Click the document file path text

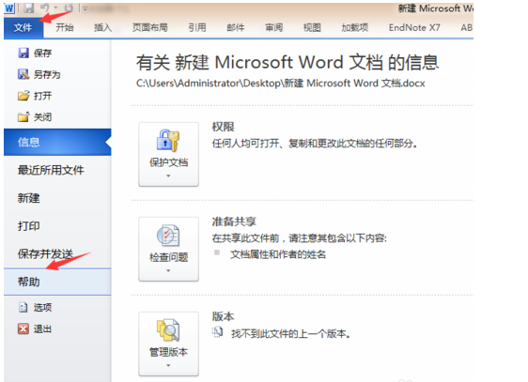point(281,83)
